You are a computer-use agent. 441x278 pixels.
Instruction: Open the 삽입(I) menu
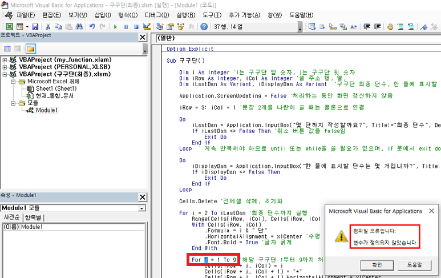[103, 15]
